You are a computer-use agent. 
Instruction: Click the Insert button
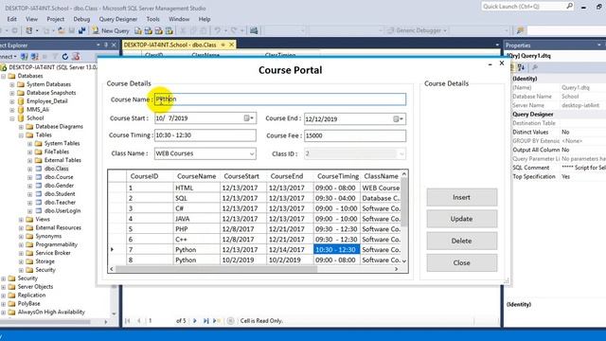tap(462, 198)
